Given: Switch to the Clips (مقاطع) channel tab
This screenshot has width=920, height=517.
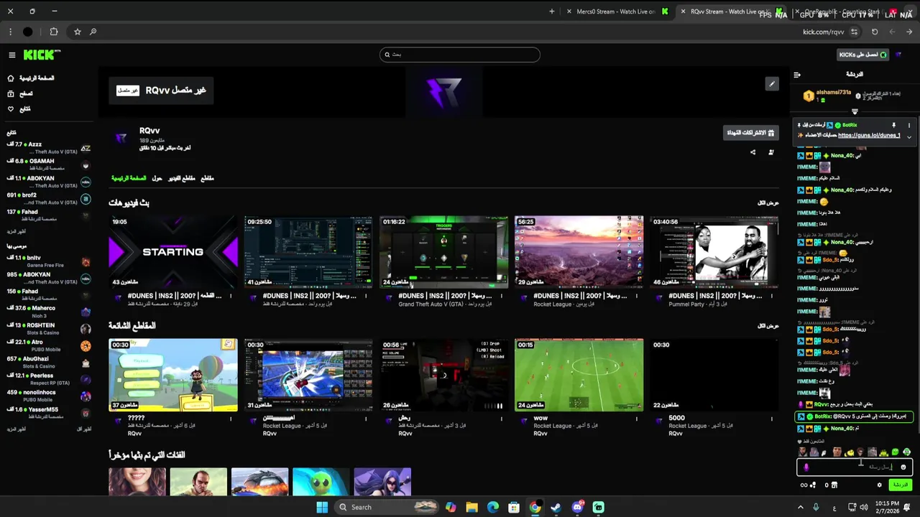Looking at the screenshot, I should coord(207,178).
